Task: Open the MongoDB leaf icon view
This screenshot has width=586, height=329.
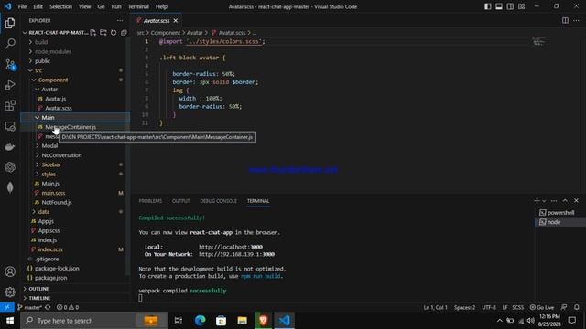Action: tap(10, 187)
